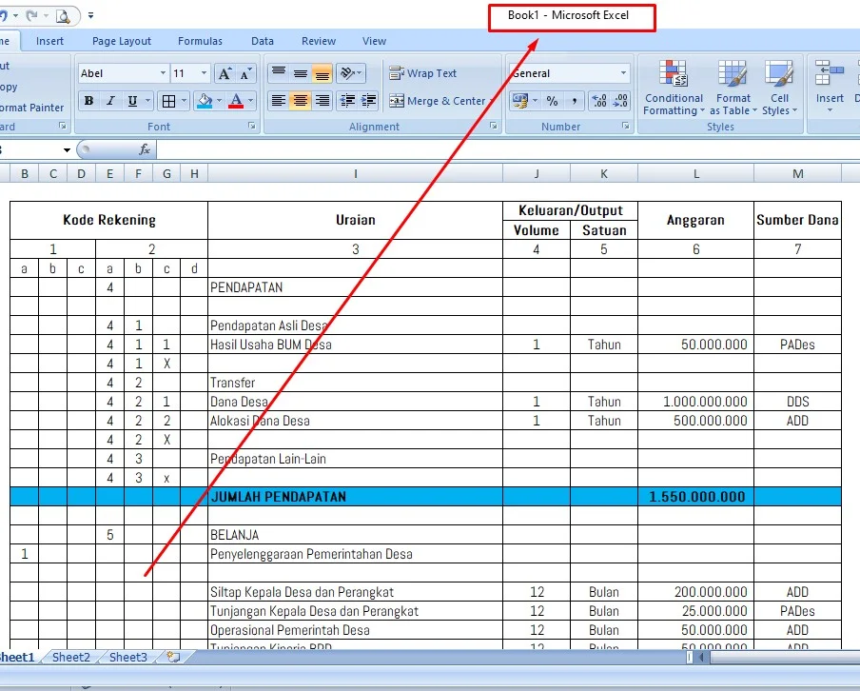Open the font color arrow palette
860x691 pixels.
pos(251,101)
